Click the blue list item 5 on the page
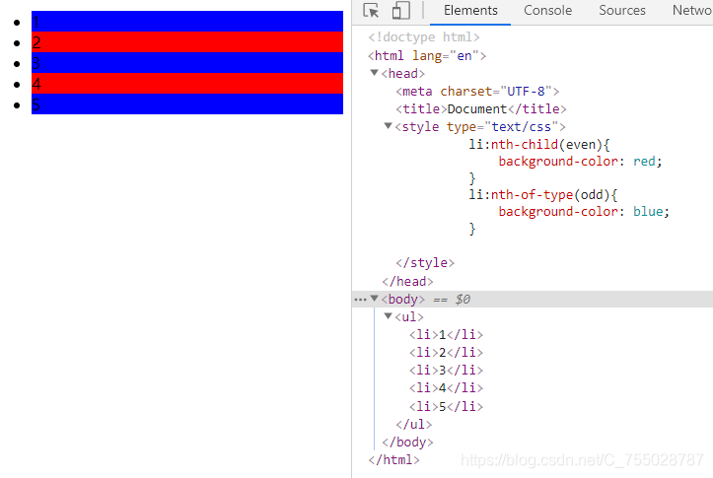The height and width of the screenshot is (478, 713). click(x=187, y=104)
